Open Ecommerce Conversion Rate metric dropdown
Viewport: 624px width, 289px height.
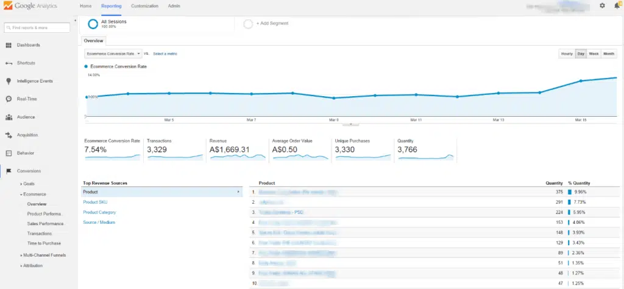click(x=113, y=54)
